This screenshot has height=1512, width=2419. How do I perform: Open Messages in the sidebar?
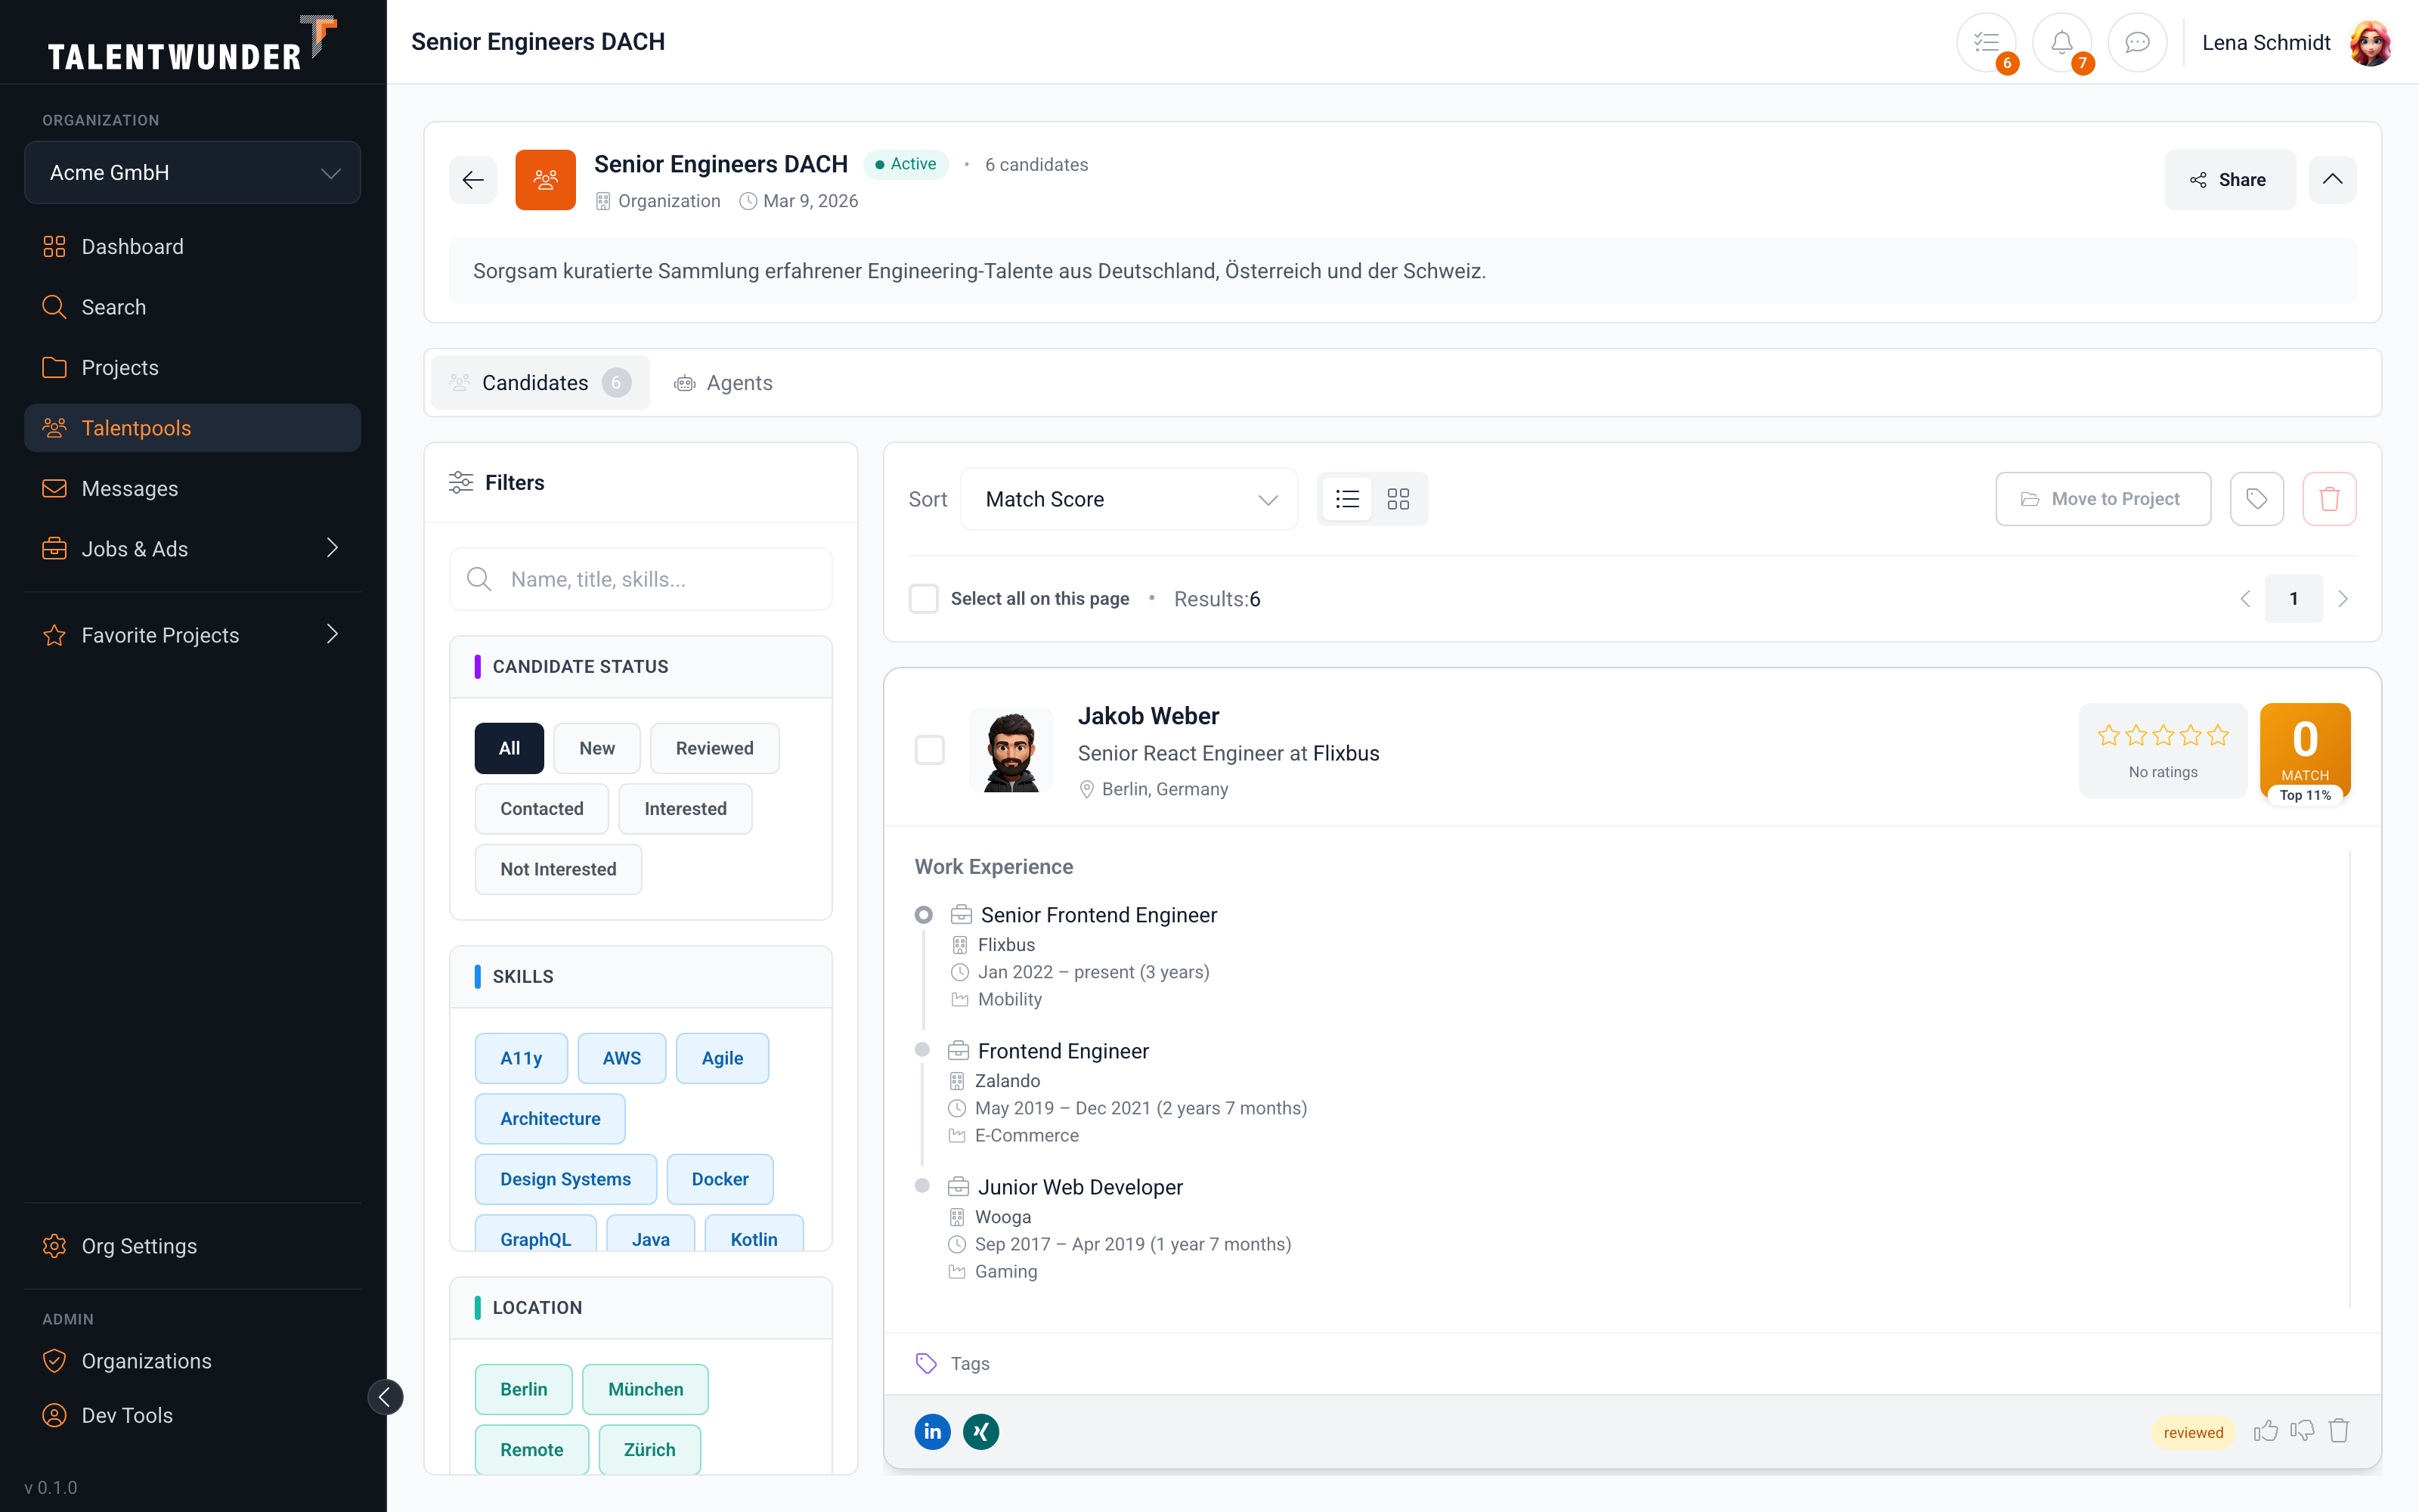point(193,489)
